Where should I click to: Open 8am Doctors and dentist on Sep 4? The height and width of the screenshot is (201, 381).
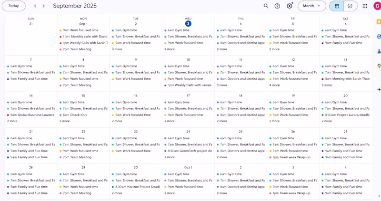(x=241, y=43)
